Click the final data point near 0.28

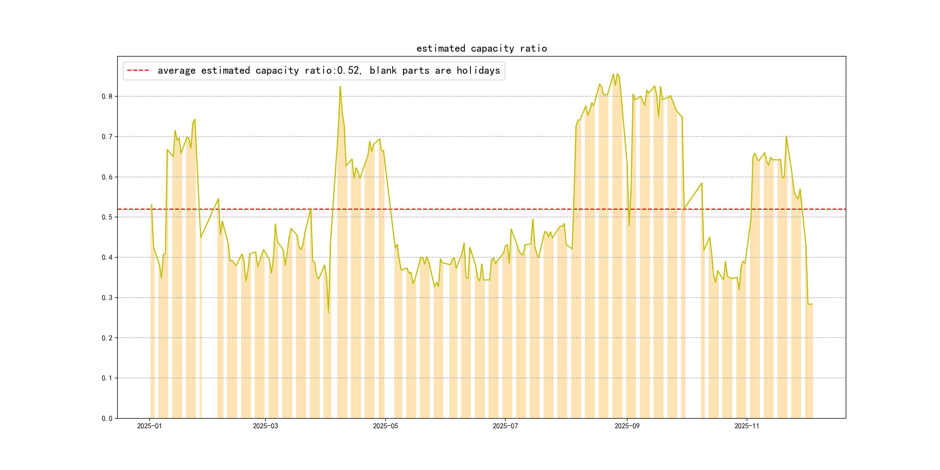(x=812, y=304)
